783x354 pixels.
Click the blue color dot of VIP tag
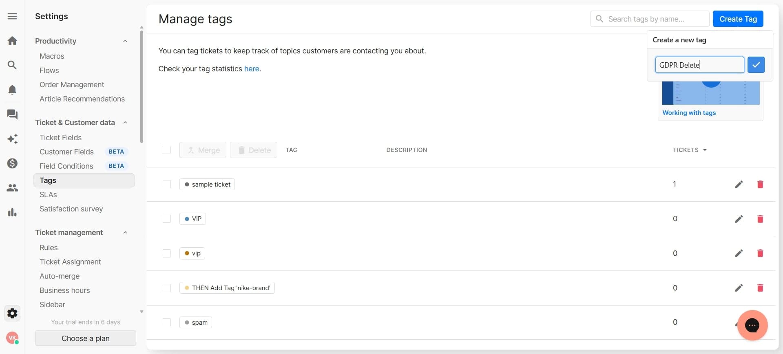pos(187,219)
